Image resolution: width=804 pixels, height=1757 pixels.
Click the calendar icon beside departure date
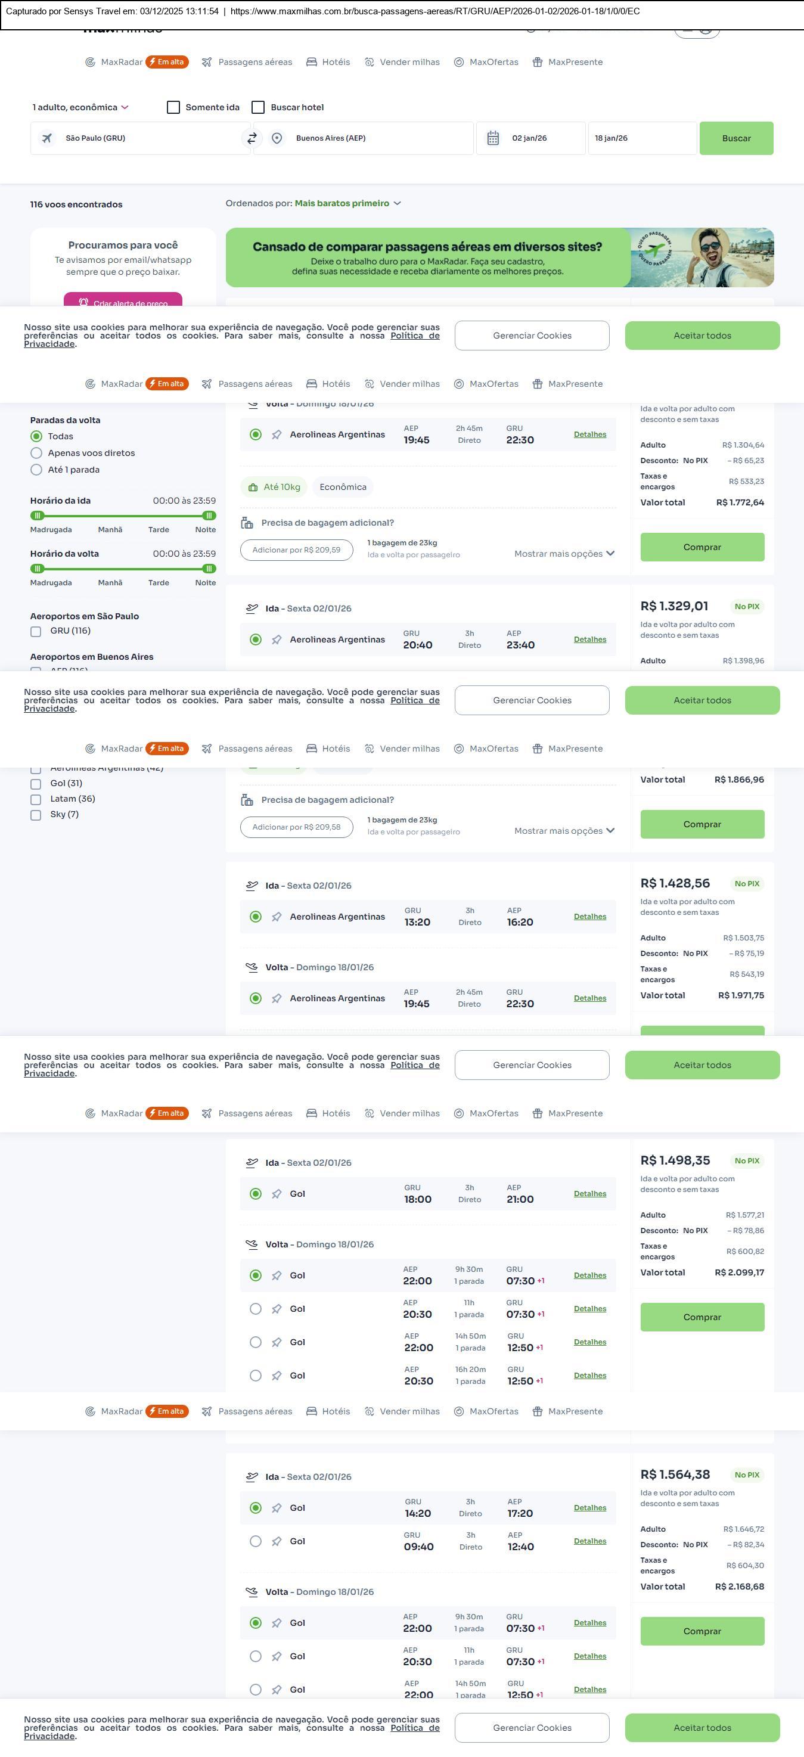pyautogui.click(x=493, y=138)
